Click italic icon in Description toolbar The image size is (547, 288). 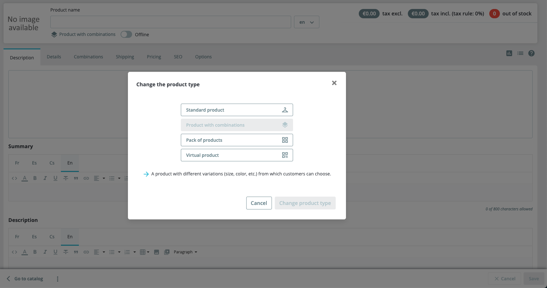coord(45,252)
